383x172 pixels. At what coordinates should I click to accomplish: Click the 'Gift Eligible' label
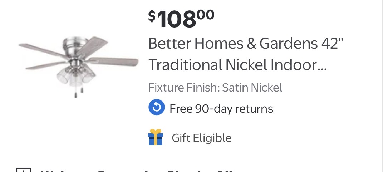tap(201, 138)
